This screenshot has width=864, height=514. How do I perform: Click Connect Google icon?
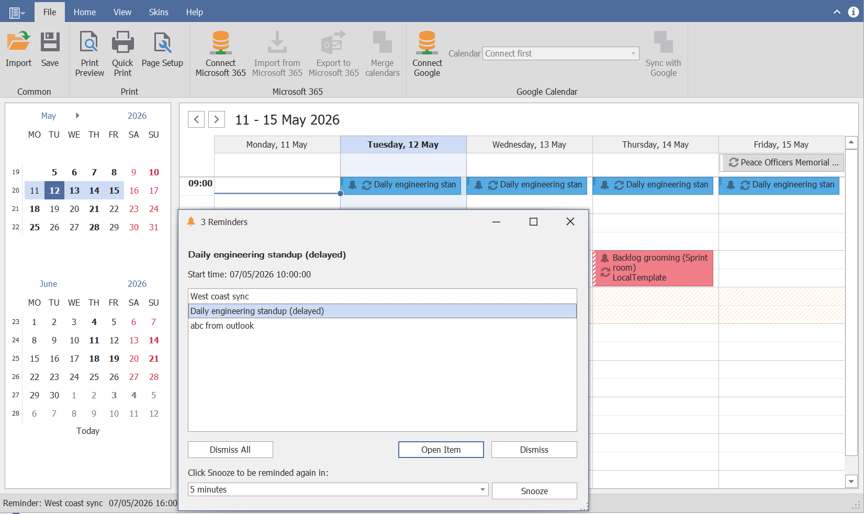427,42
